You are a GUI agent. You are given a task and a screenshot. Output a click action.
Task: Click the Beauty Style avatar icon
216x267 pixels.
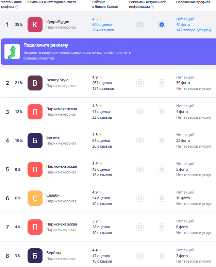pos(35,83)
